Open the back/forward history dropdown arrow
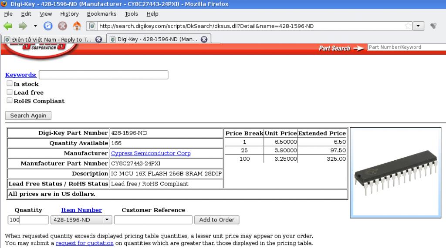Image resolution: width=446 pixels, height=248 pixels. click(35, 26)
